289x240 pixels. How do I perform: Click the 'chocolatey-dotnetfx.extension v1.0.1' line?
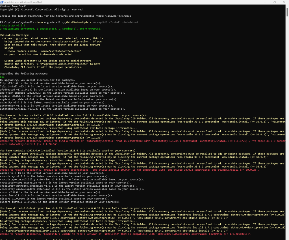[68, 186]
